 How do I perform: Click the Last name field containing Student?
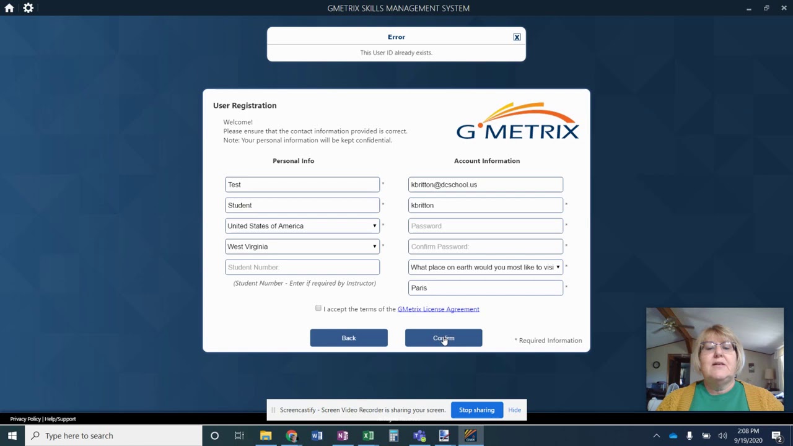302,205
